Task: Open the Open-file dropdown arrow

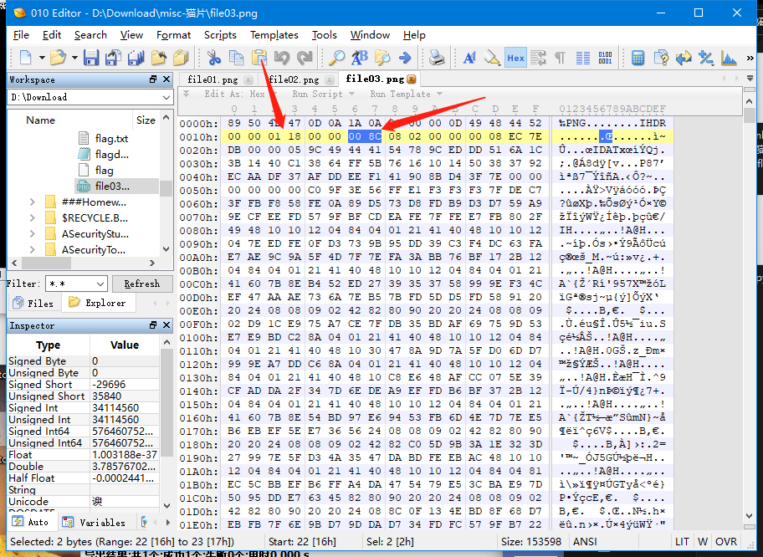Action: pyautogui.click(x=74, y=58)
